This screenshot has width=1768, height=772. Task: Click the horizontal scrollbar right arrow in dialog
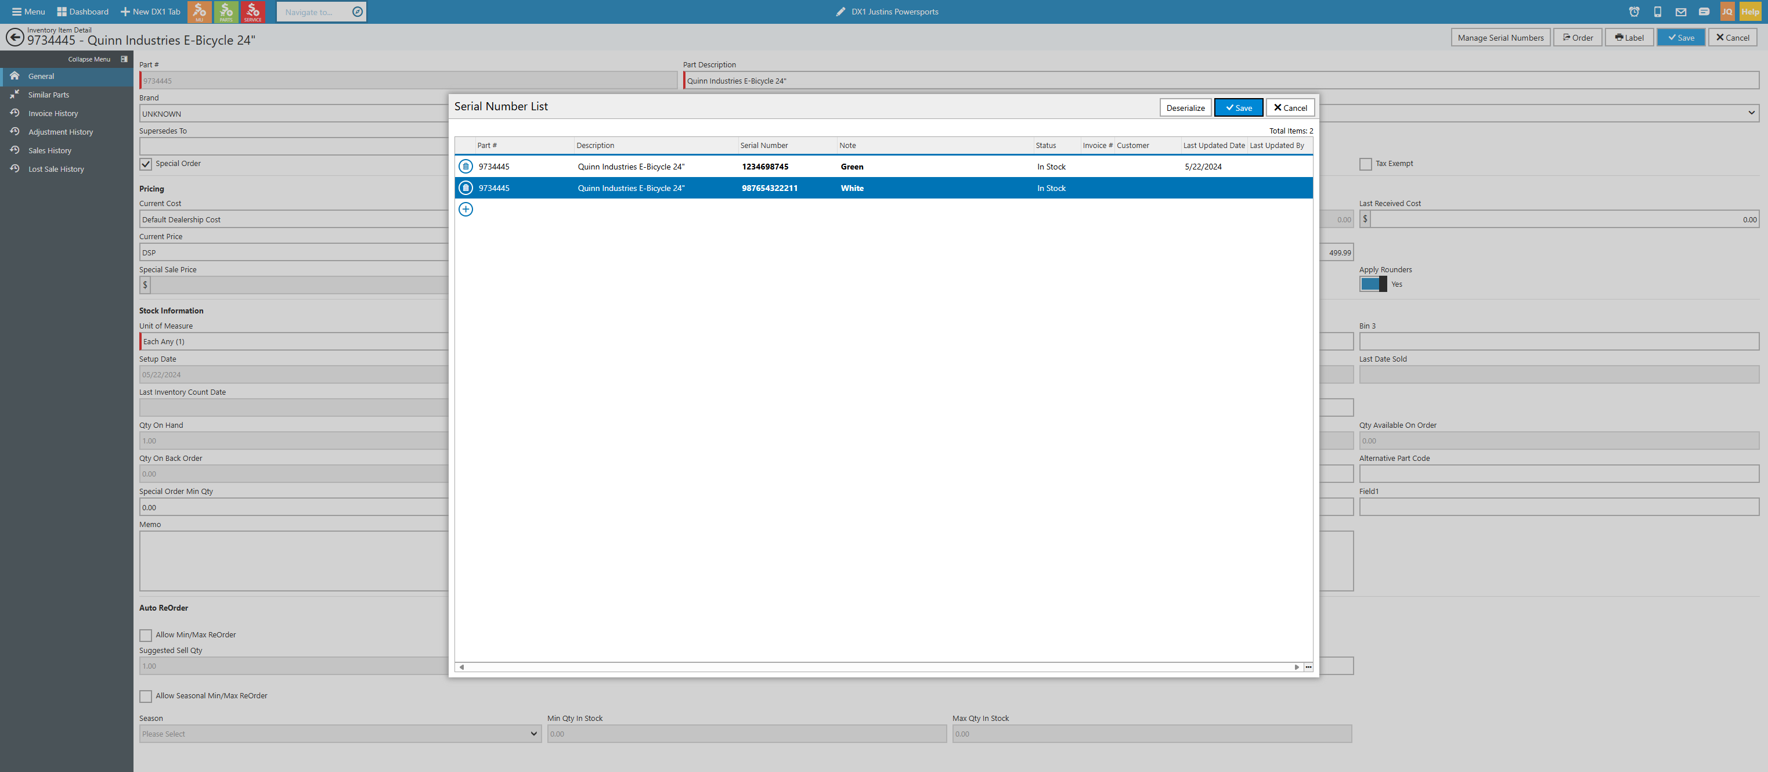(1297, 667)
